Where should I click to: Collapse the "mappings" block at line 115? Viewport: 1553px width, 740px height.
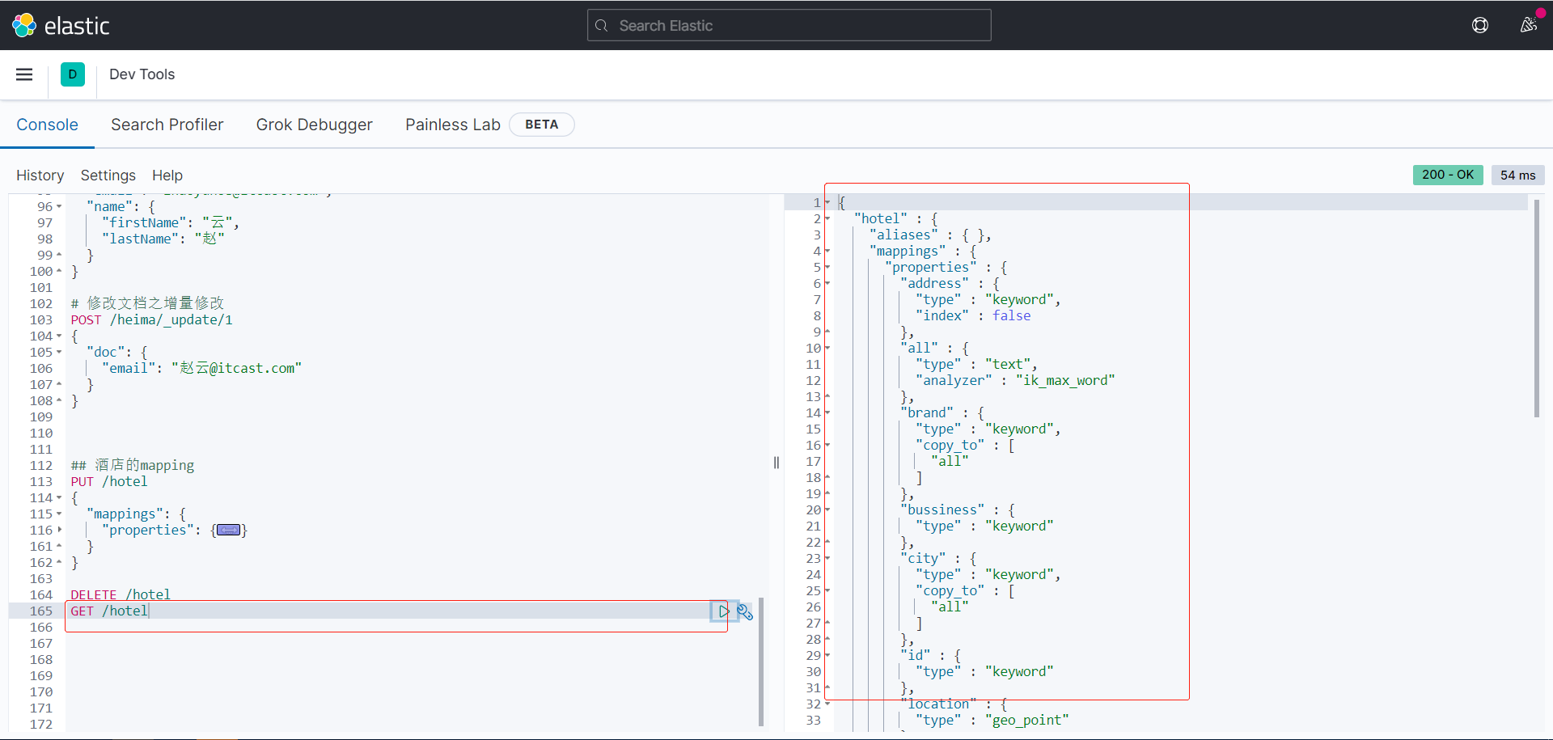click(59, 514)
